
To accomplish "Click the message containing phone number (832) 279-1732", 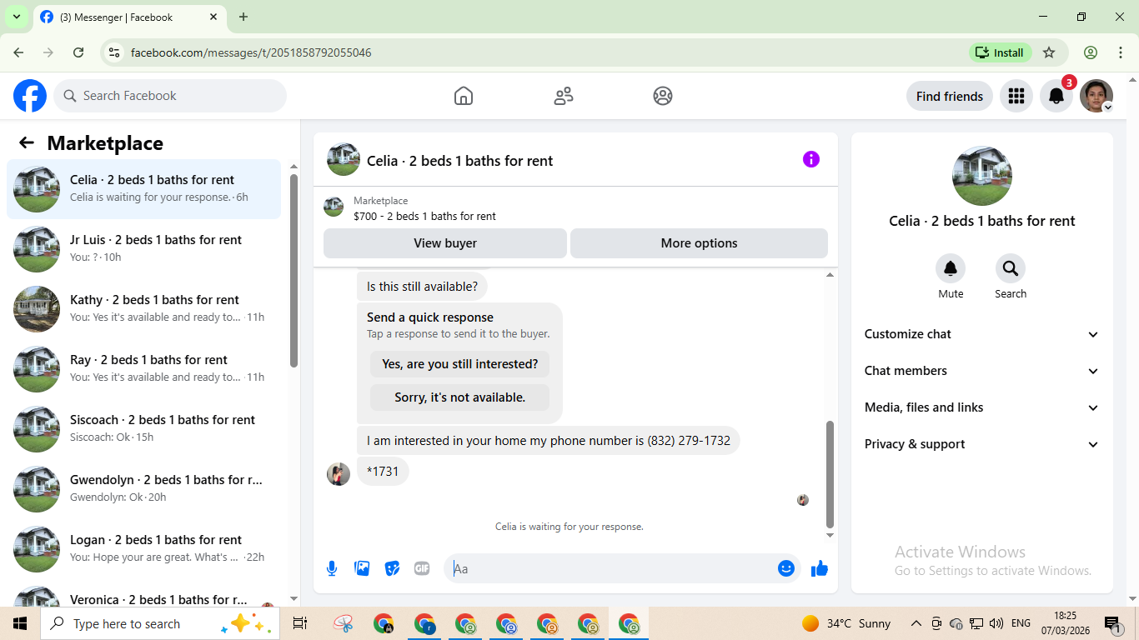I will pyautogui.click(x=549, y=441).
